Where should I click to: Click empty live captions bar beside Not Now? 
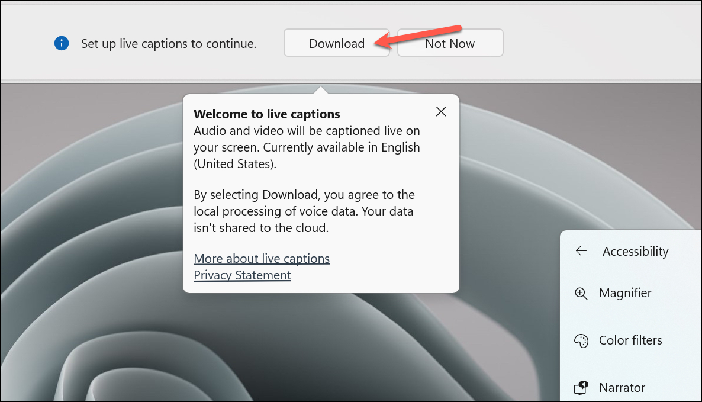[x=600, y=43]
